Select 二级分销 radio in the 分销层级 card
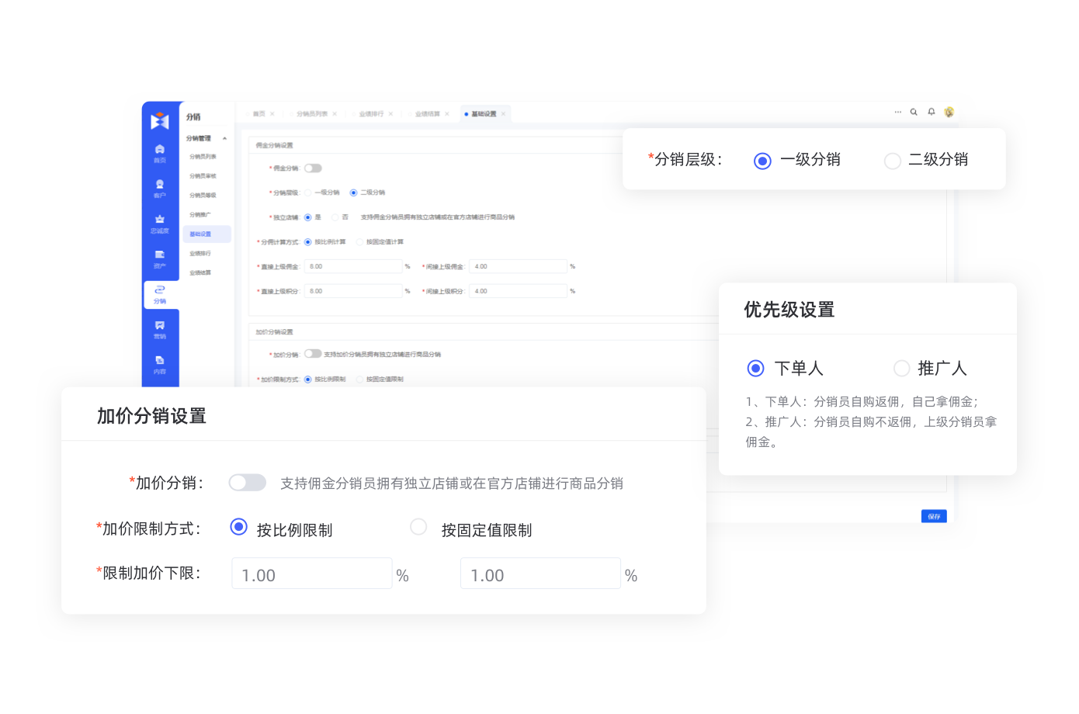 pos(893,161)
